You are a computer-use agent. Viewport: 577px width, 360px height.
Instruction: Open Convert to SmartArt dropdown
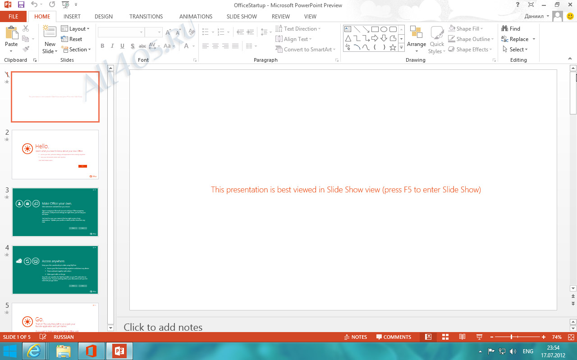306,50
